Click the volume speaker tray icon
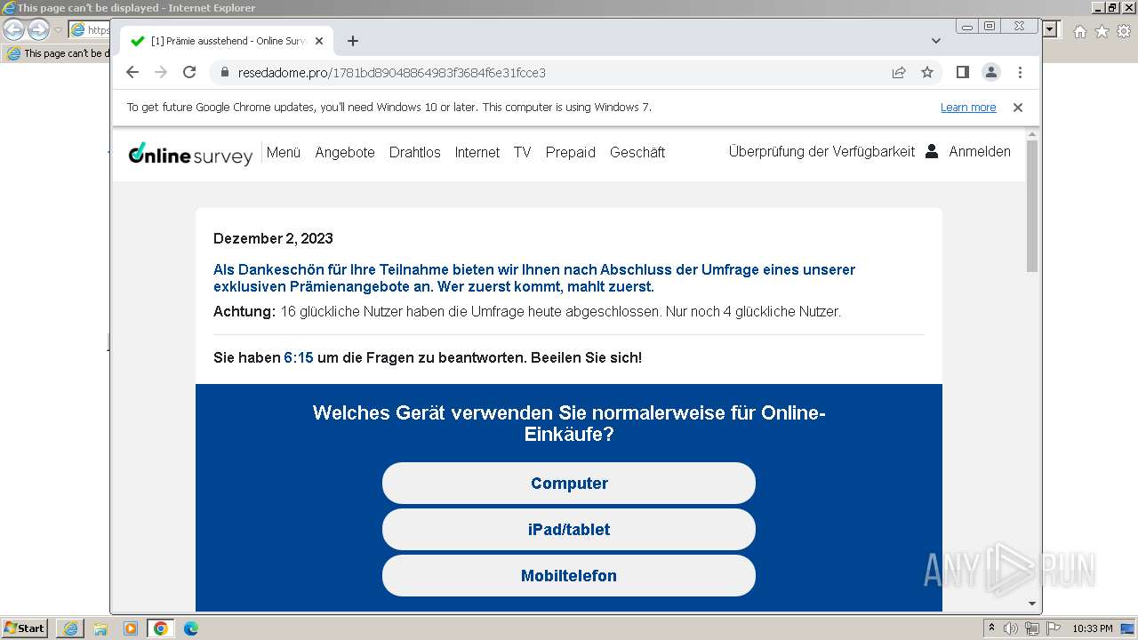The height and width of the screenshot is (640, 1138). [1011, 628]
